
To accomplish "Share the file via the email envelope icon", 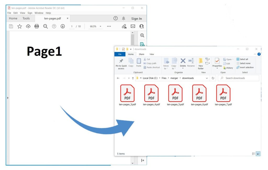I will (132, 26).
